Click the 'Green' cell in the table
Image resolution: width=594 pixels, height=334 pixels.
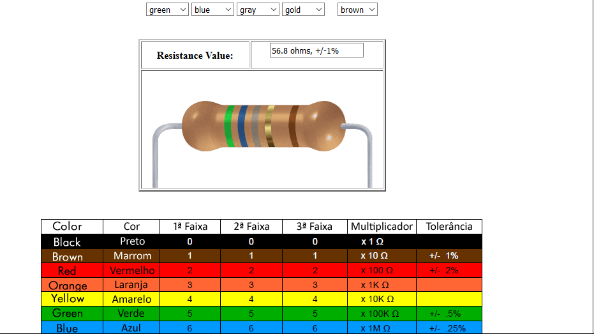[72, 314]
